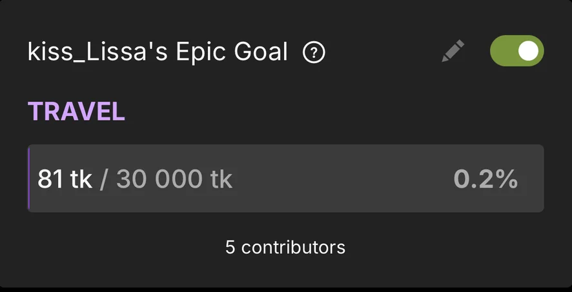Click the white knob of the green toggle
This screenshot has height=292, width=572.
pos(529,51)
